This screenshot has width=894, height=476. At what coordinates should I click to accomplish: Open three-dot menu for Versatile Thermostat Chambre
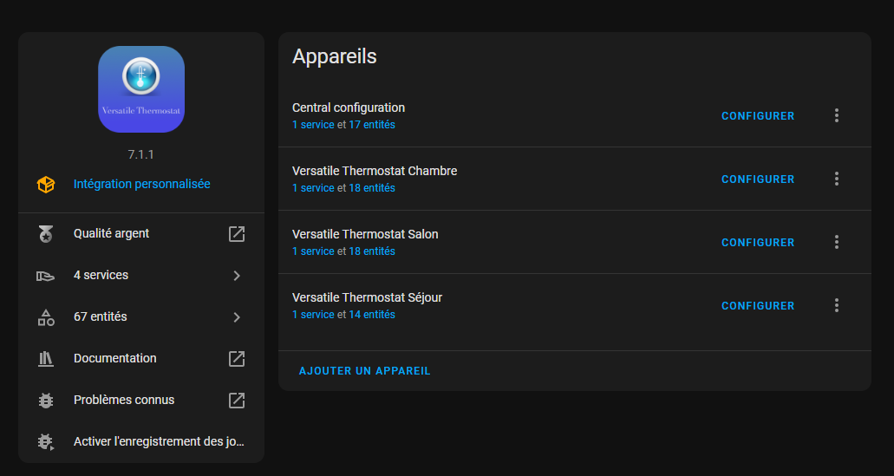pos(837,179)
